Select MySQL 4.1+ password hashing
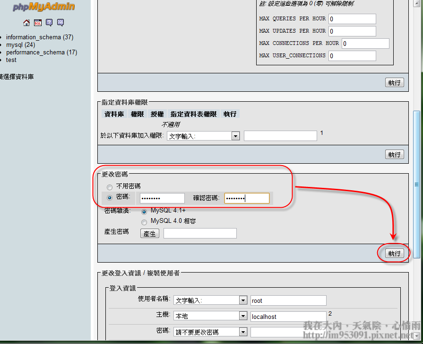Screen dimensions: 423x344 coord(145,211)
